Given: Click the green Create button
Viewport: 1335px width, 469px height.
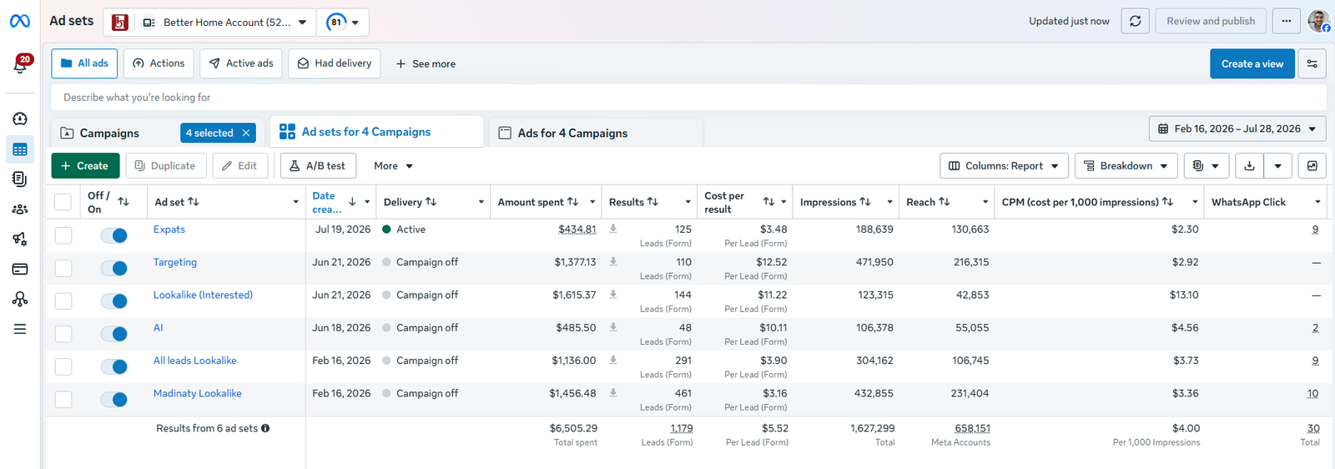Looking at the screenshot, I should point(85,166).
